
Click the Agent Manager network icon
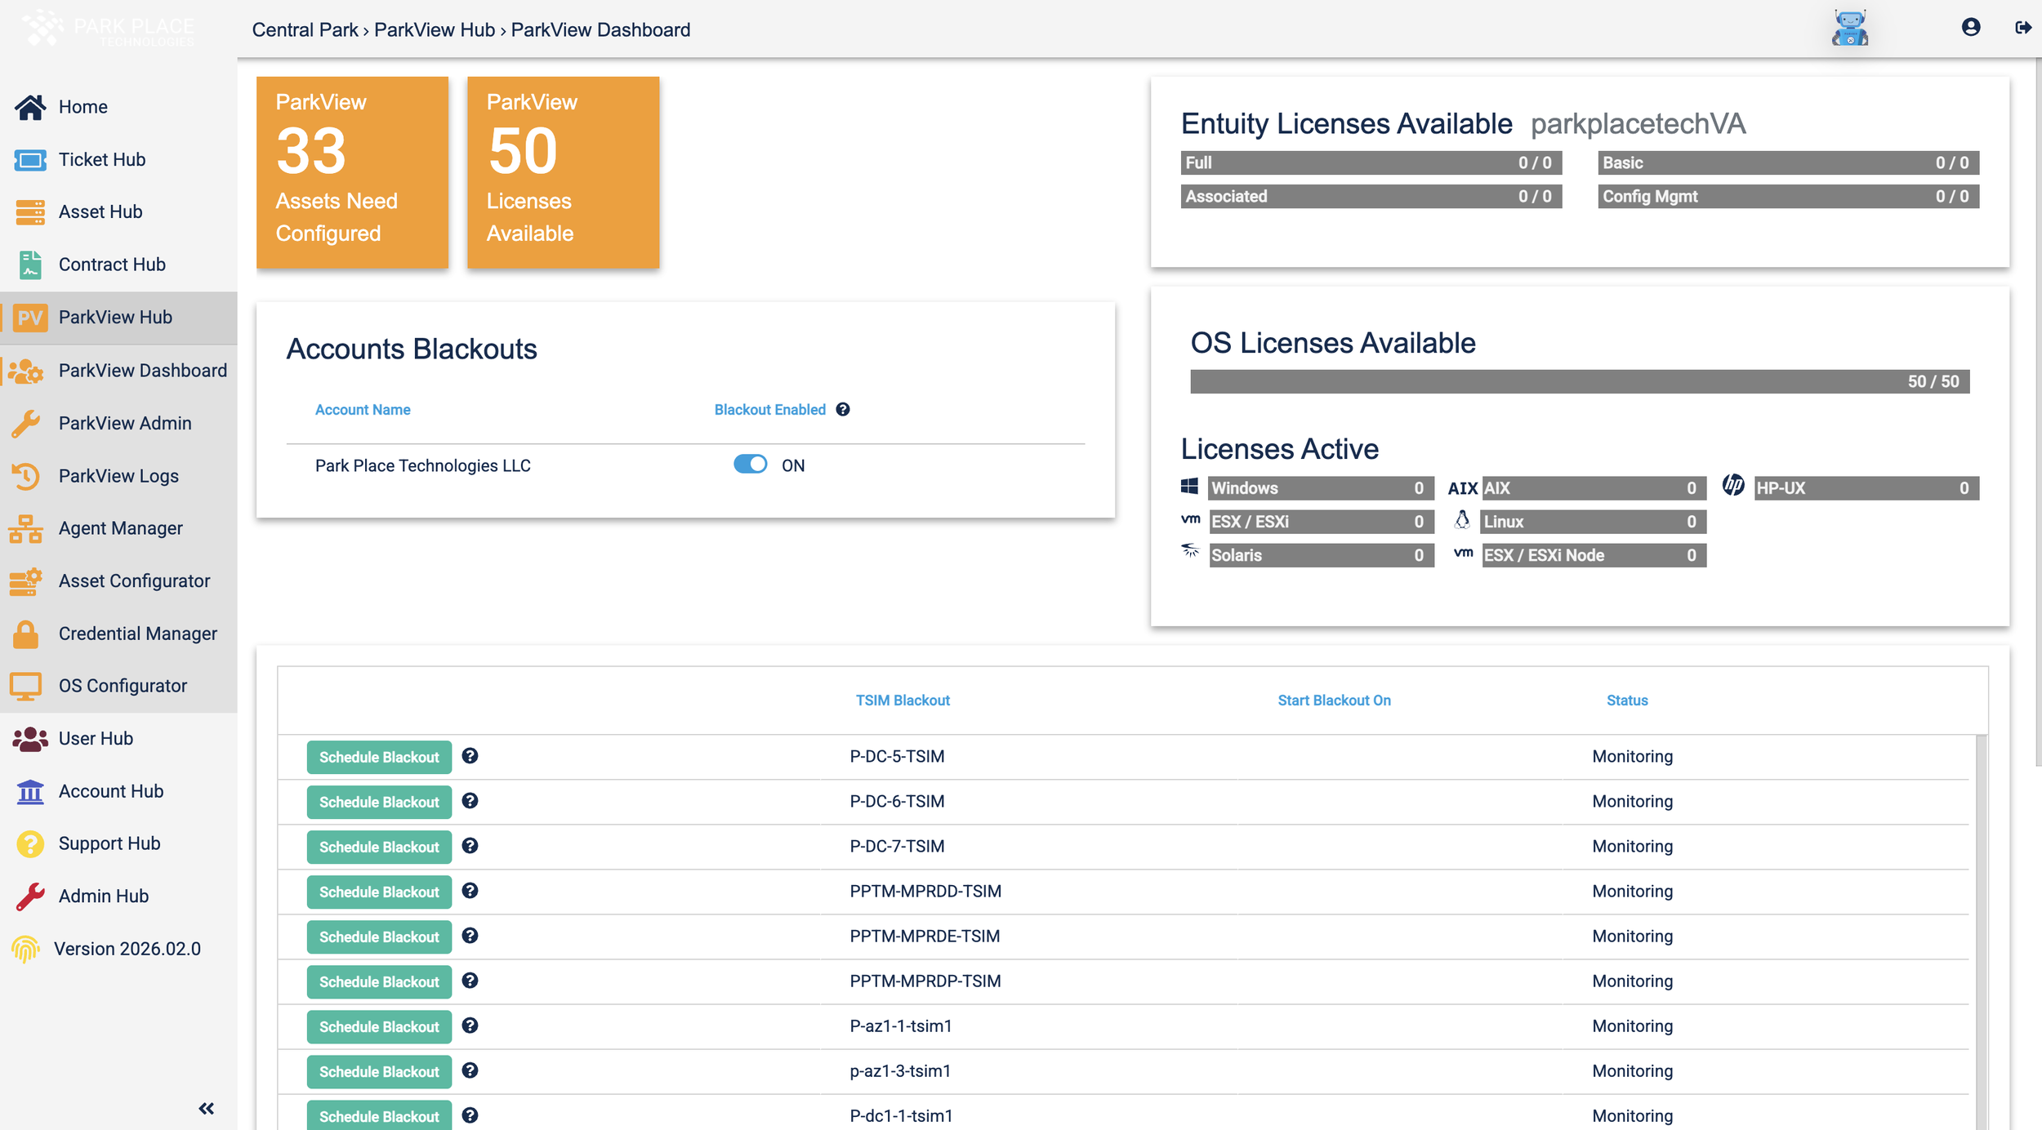(x=26, y=528)
